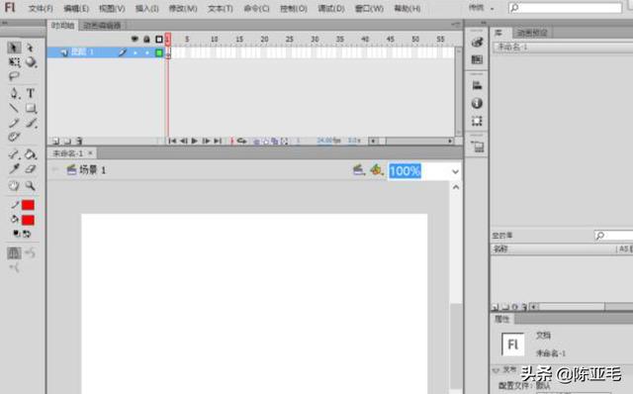Select the Hand tool
Image resolution: width=633 pixels, height=394 pixels.
point(14,185)
